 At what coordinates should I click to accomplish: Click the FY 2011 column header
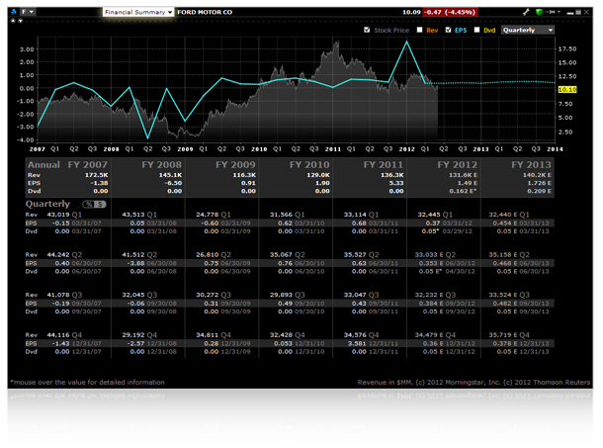click(x=384, y=165)
